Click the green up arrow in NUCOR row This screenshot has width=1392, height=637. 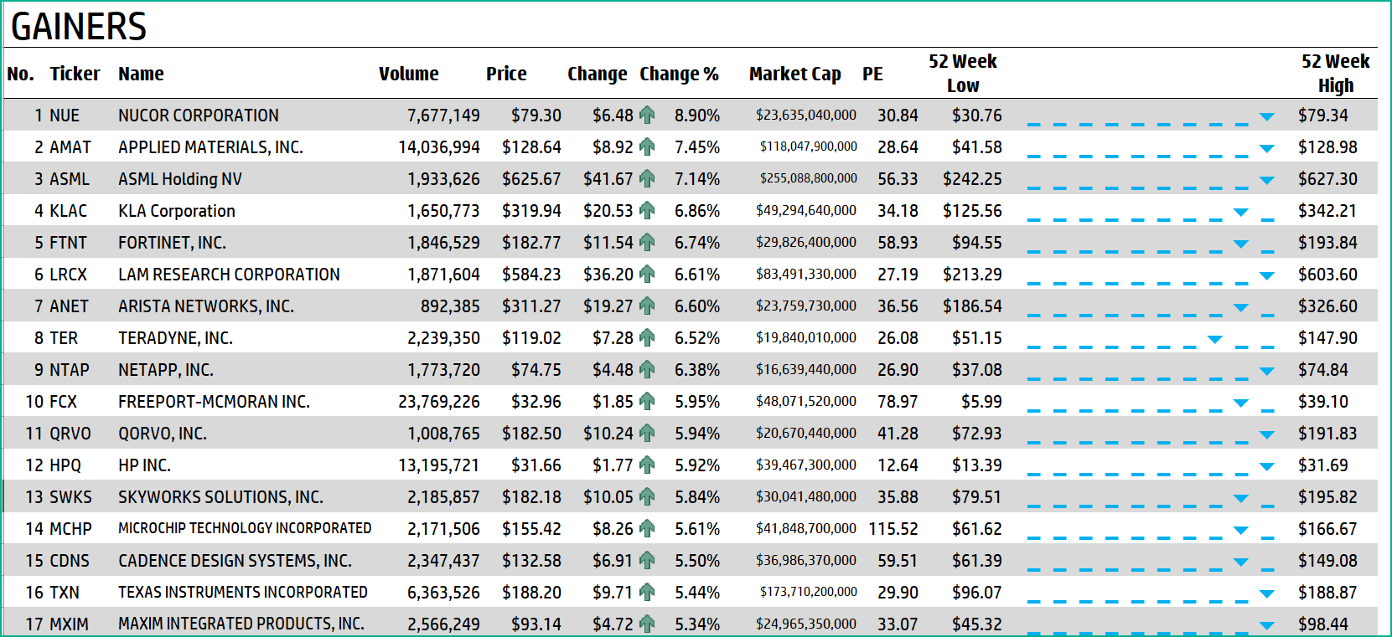pos(647,116)
